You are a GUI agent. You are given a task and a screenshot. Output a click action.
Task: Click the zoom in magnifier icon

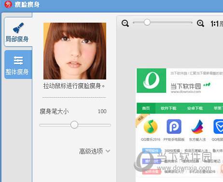click(200, 24)
